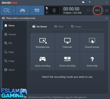Toggle the microphone recording icon
Screen dimensions: 110x99
47,12
